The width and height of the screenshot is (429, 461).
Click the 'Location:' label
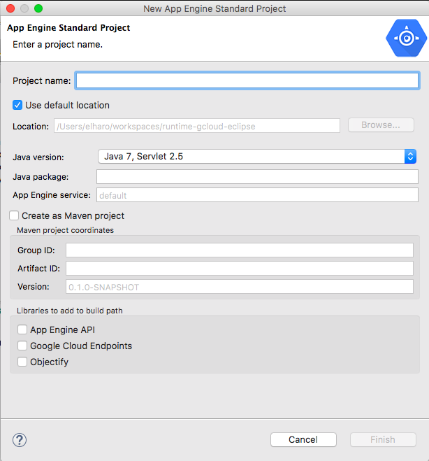pos(31,127)
